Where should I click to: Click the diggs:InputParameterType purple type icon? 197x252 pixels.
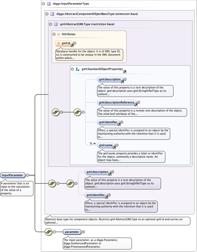(x=49, y=4)
